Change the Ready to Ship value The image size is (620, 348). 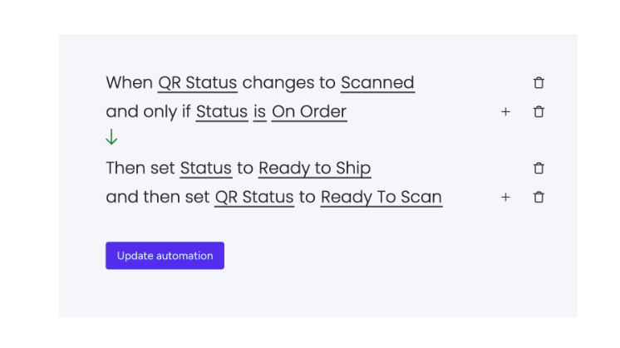click(x=314, y=169)
